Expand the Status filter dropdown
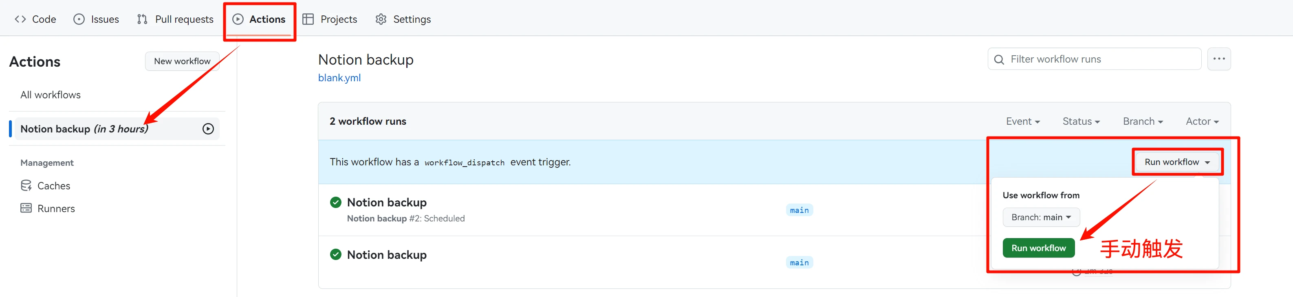The width and height of the screenshot is (1293, 297). point(1081,121)
